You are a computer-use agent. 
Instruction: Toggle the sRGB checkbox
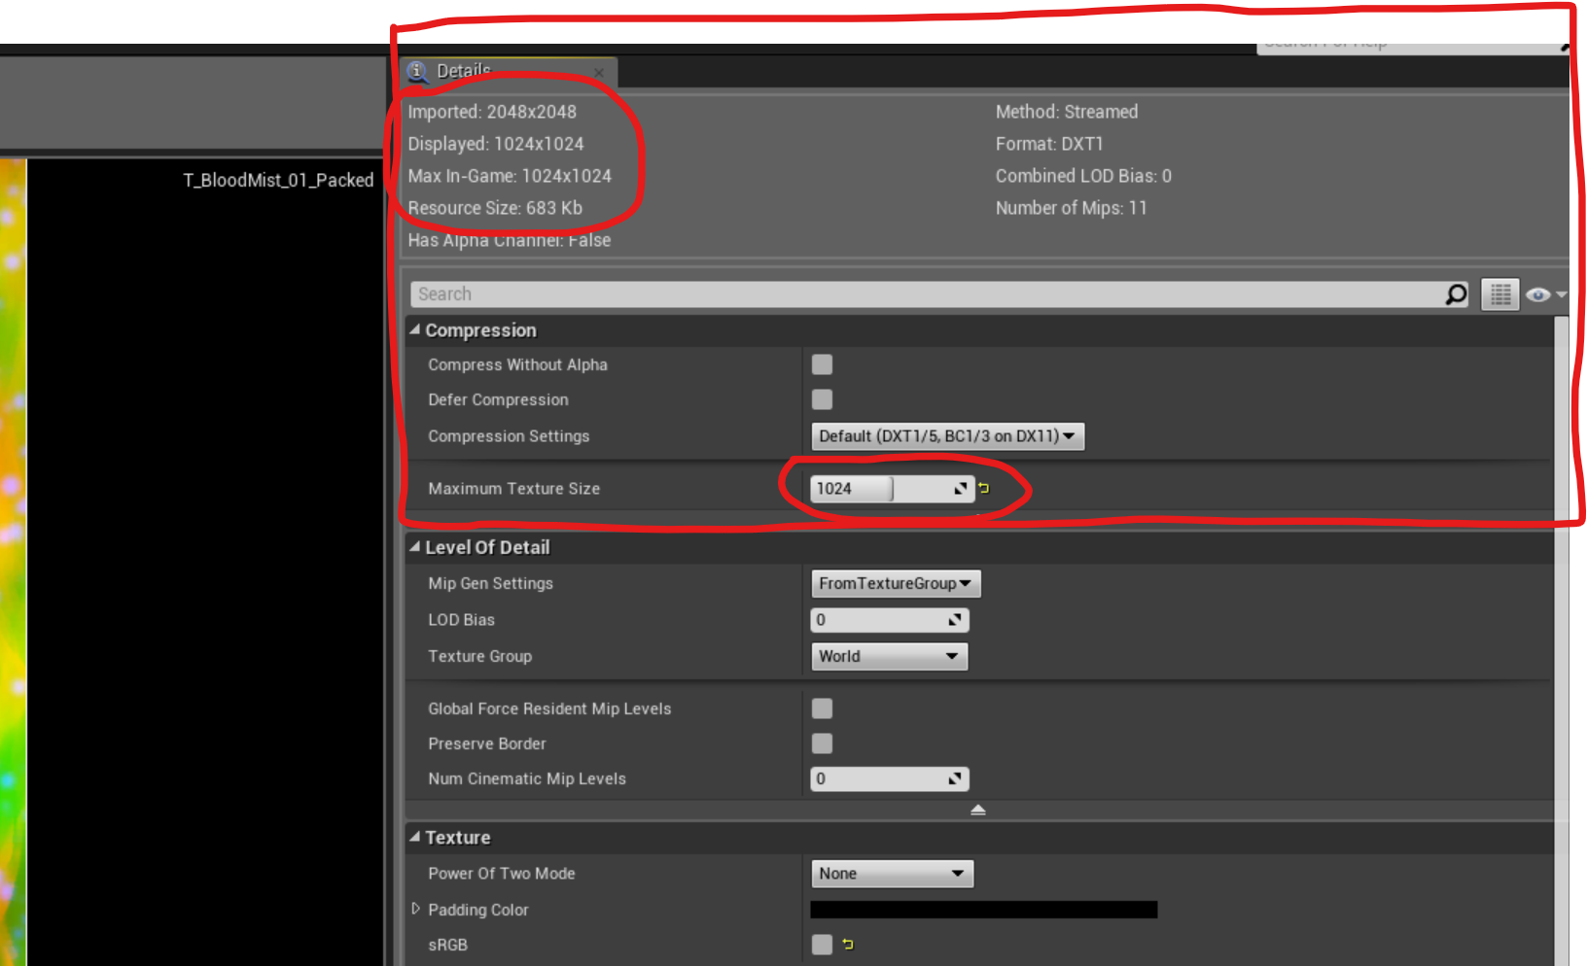pyautogui.click(x=822, y=944)
